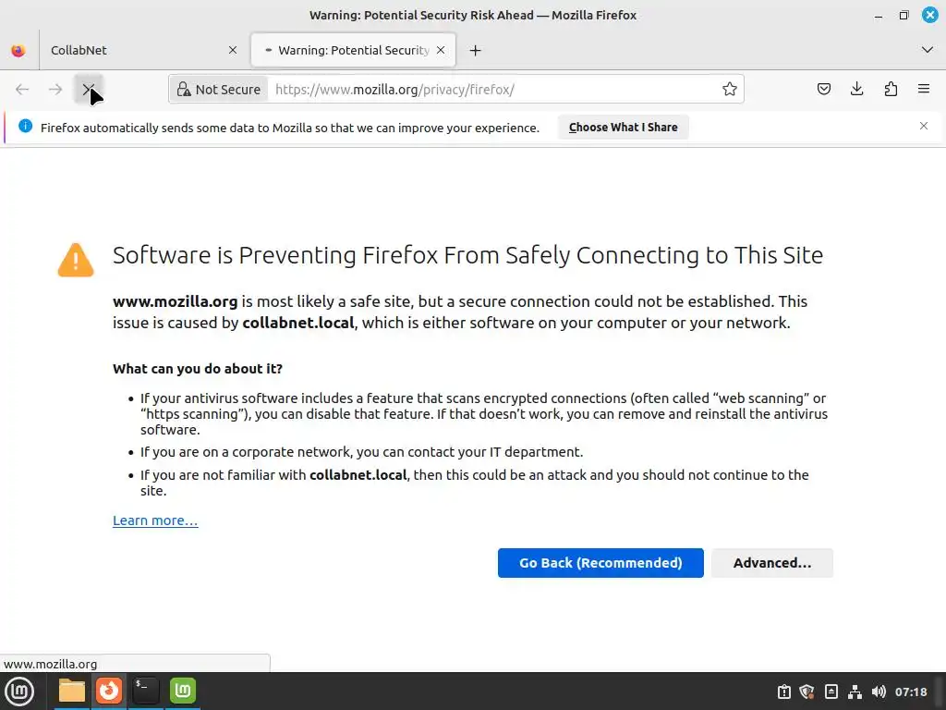Expand the Advanced... options
The width and height of the screenshot is (946, 710).
click(771, 563)
